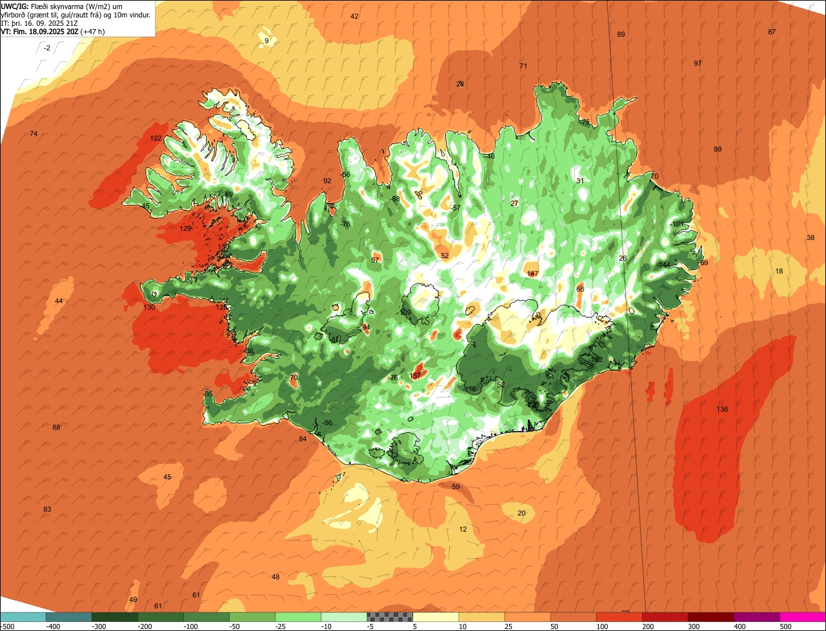The height and width of the screenshot is (631, 826).
Task: Click the '122' value near northwest peninsula
Action: [156, 138]
